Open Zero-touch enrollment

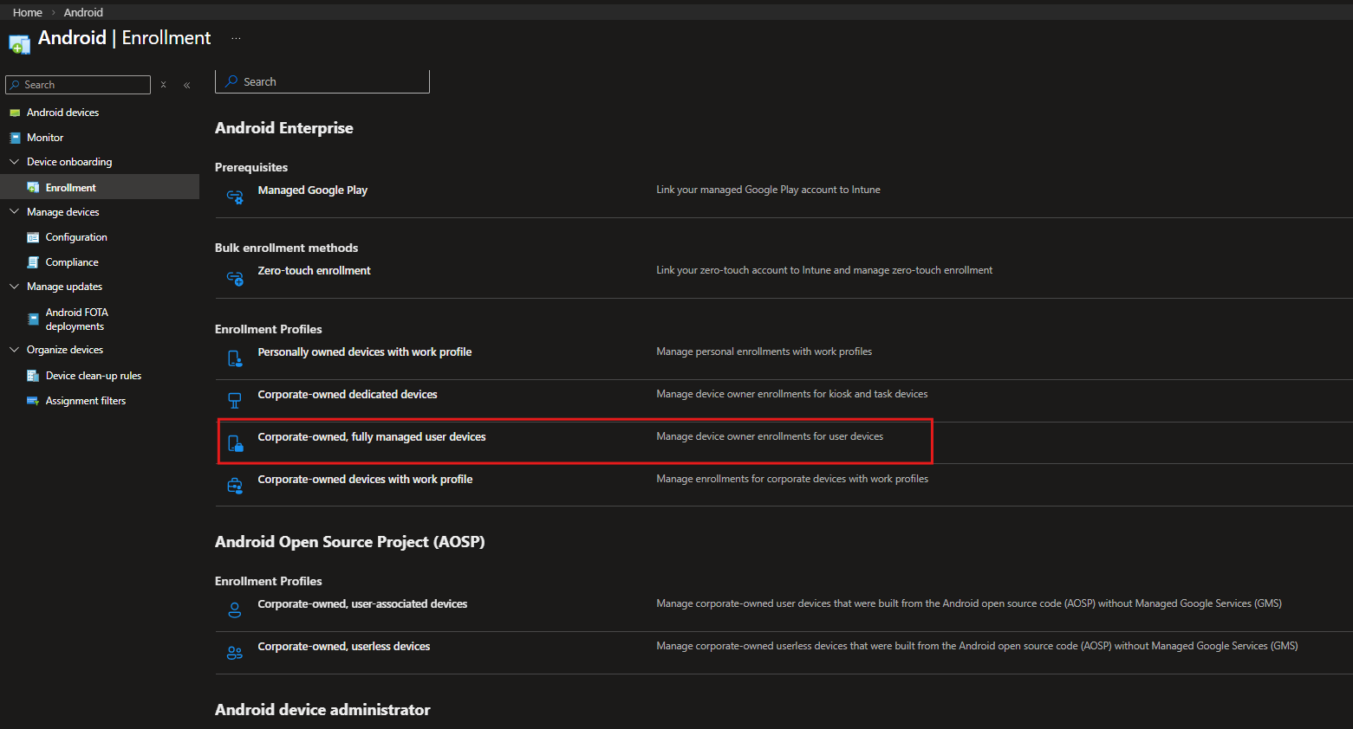pyautogui.click(x=314, y=271)
